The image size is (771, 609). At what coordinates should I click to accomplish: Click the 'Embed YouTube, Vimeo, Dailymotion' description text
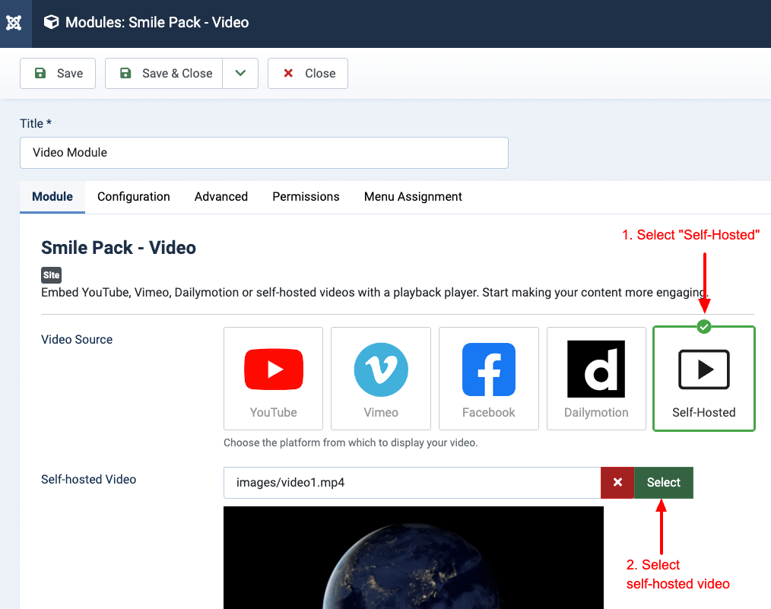tap(375, 293)
